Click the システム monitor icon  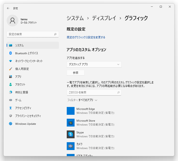(10, 45)
